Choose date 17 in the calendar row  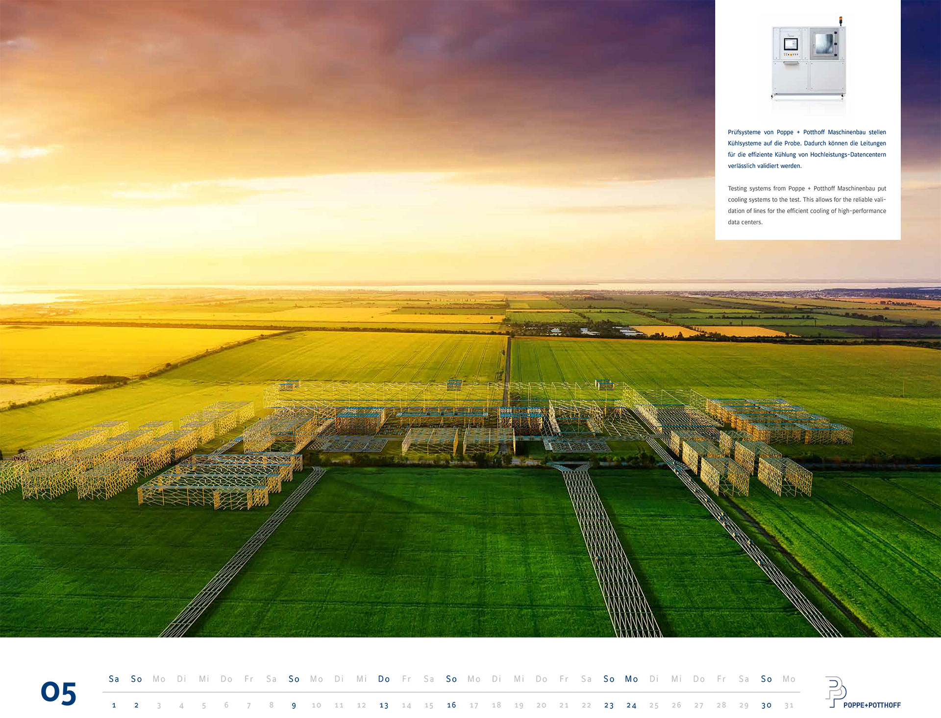(474, 705)
